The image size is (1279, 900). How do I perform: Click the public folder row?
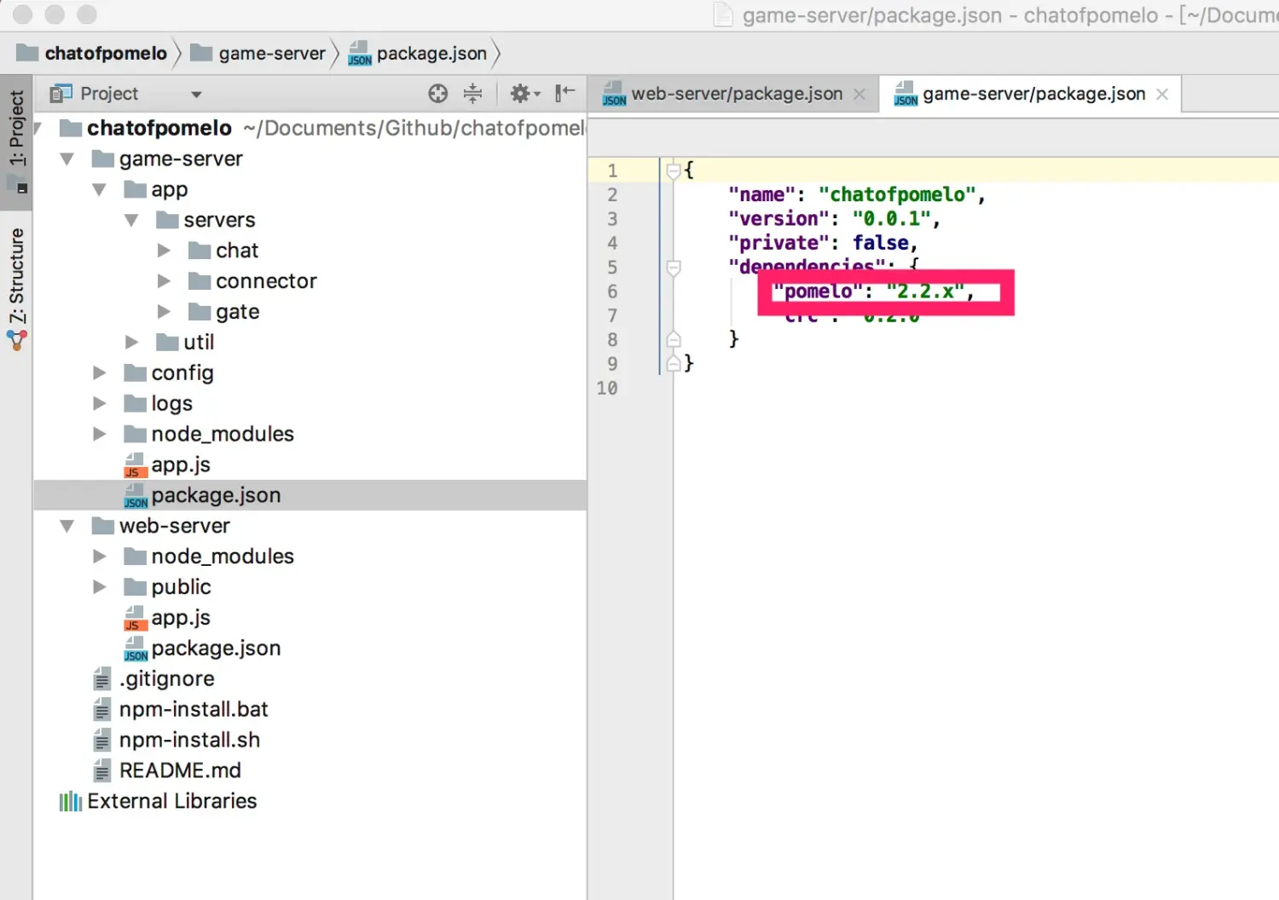[x=310, y=588]
